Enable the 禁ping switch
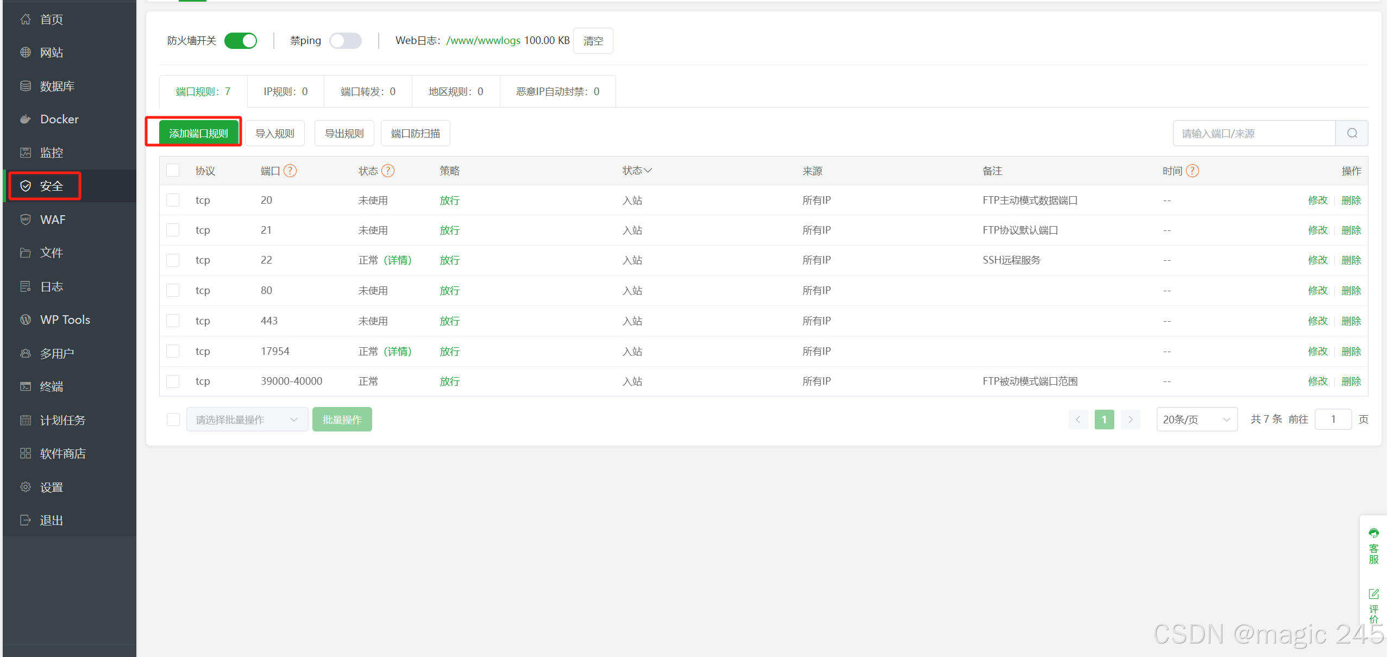1387x657 pixels. pyautogui.click(x=346, y=41)
